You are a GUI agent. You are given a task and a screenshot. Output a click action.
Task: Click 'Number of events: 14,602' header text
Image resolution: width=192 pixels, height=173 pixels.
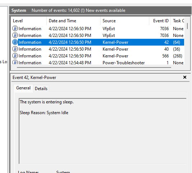pos(56,10)
